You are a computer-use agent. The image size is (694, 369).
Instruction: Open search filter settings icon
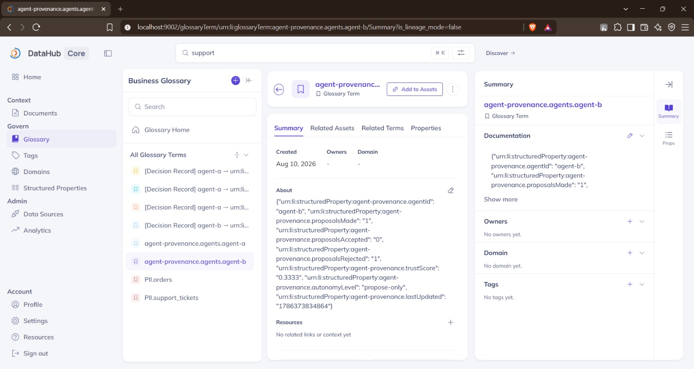(x=461, y=53)
